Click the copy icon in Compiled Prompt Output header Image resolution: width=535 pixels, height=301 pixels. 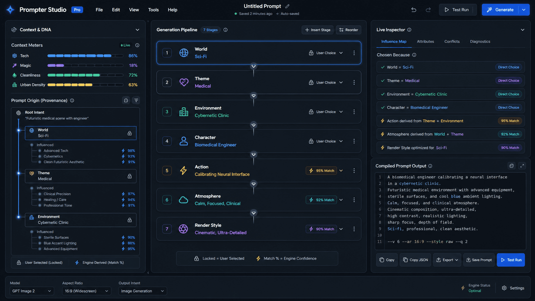click(511, 166)
